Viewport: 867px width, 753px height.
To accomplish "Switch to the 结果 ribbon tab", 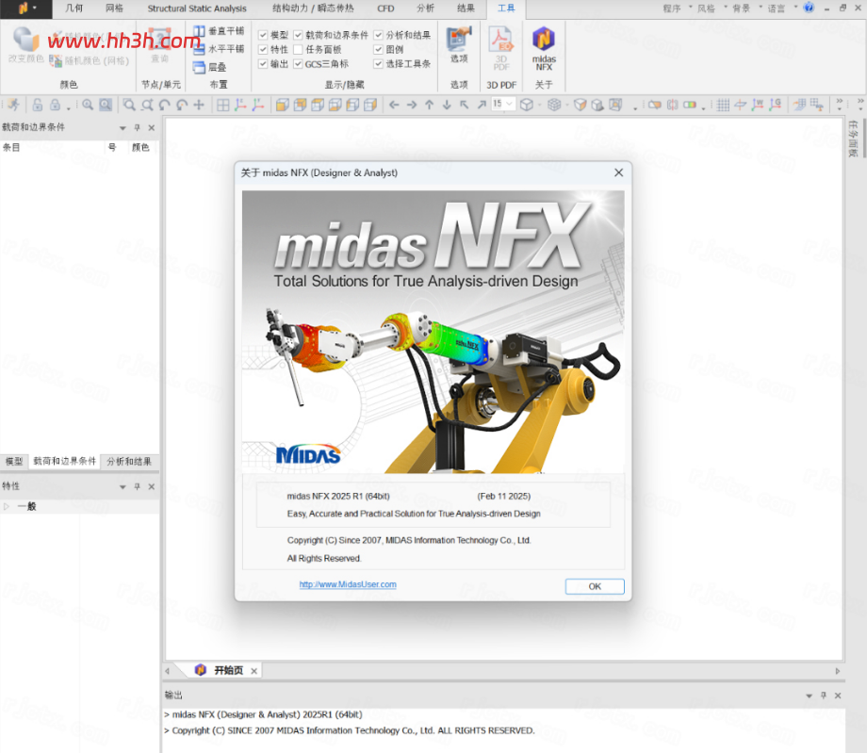I will point(466,8).
